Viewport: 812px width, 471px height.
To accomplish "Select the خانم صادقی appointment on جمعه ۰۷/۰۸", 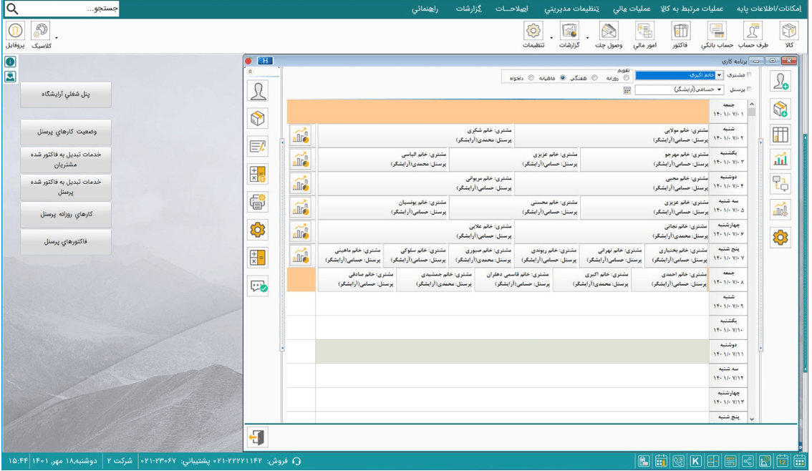I will 357,279.
